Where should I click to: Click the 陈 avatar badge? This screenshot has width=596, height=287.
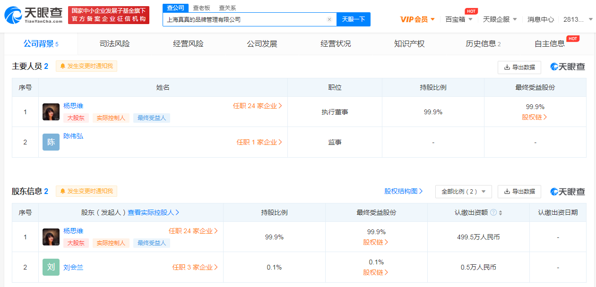51,142
